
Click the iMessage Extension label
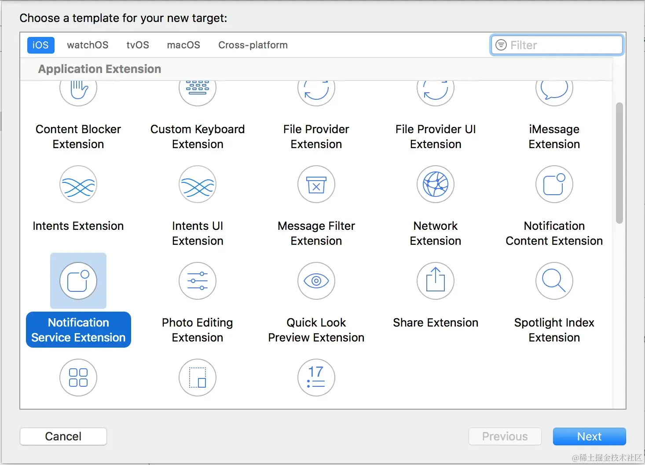coord(554,137)
